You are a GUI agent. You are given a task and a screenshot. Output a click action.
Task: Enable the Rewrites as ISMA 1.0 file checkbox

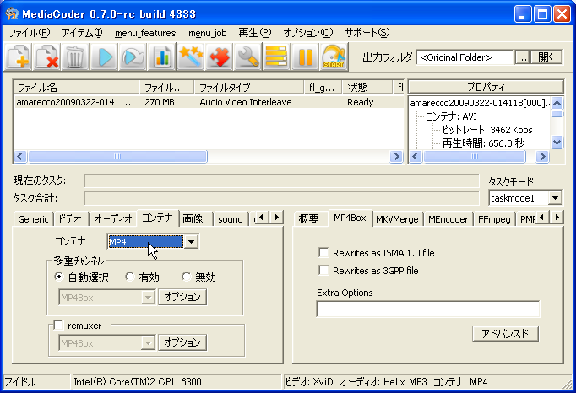click(x=323, y=252)
